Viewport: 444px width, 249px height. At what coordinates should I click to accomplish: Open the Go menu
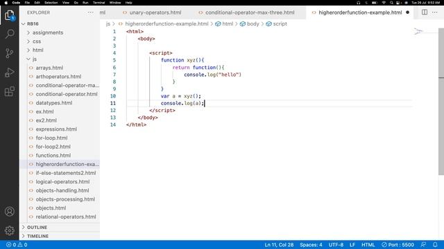pyautogui.click(x=76, y=3)
